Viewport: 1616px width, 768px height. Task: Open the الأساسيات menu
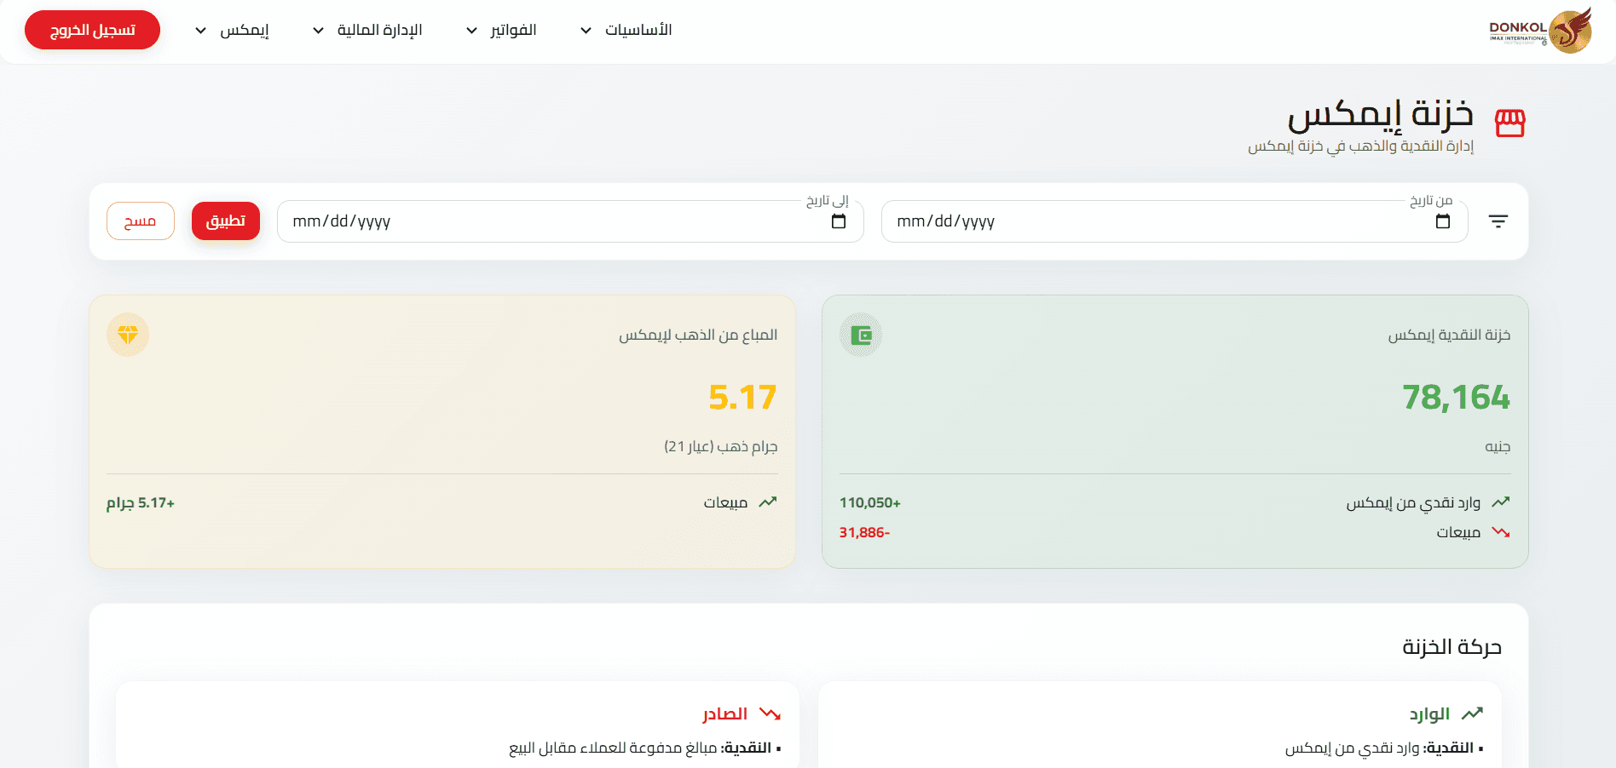pyautogui.click(x=638, y=31)
